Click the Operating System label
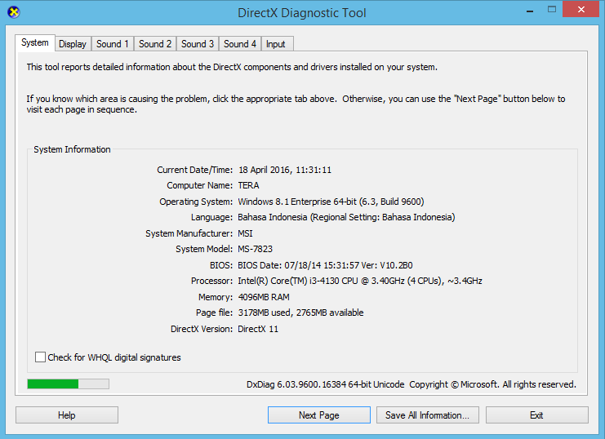 196,202
